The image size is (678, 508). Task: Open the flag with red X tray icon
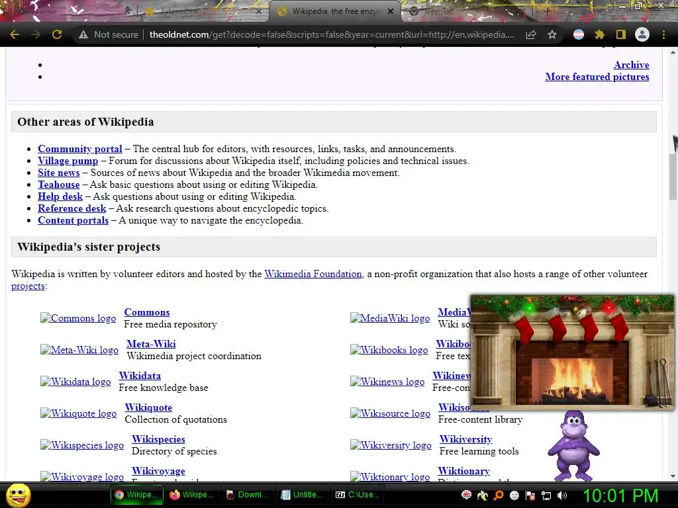530,495
